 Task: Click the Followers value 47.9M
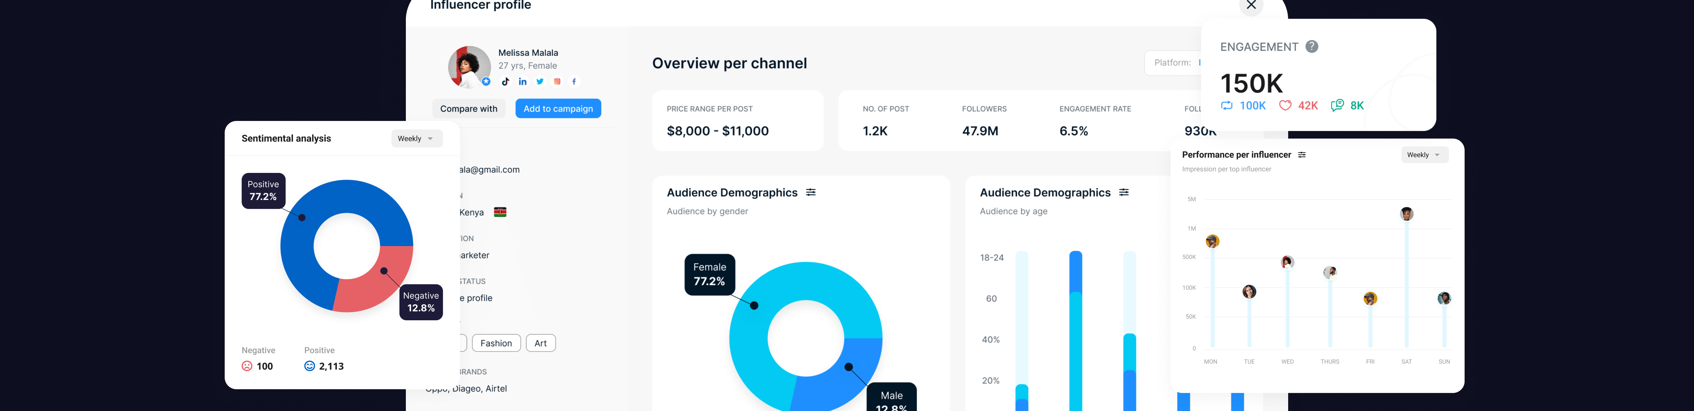coord(980,131)
